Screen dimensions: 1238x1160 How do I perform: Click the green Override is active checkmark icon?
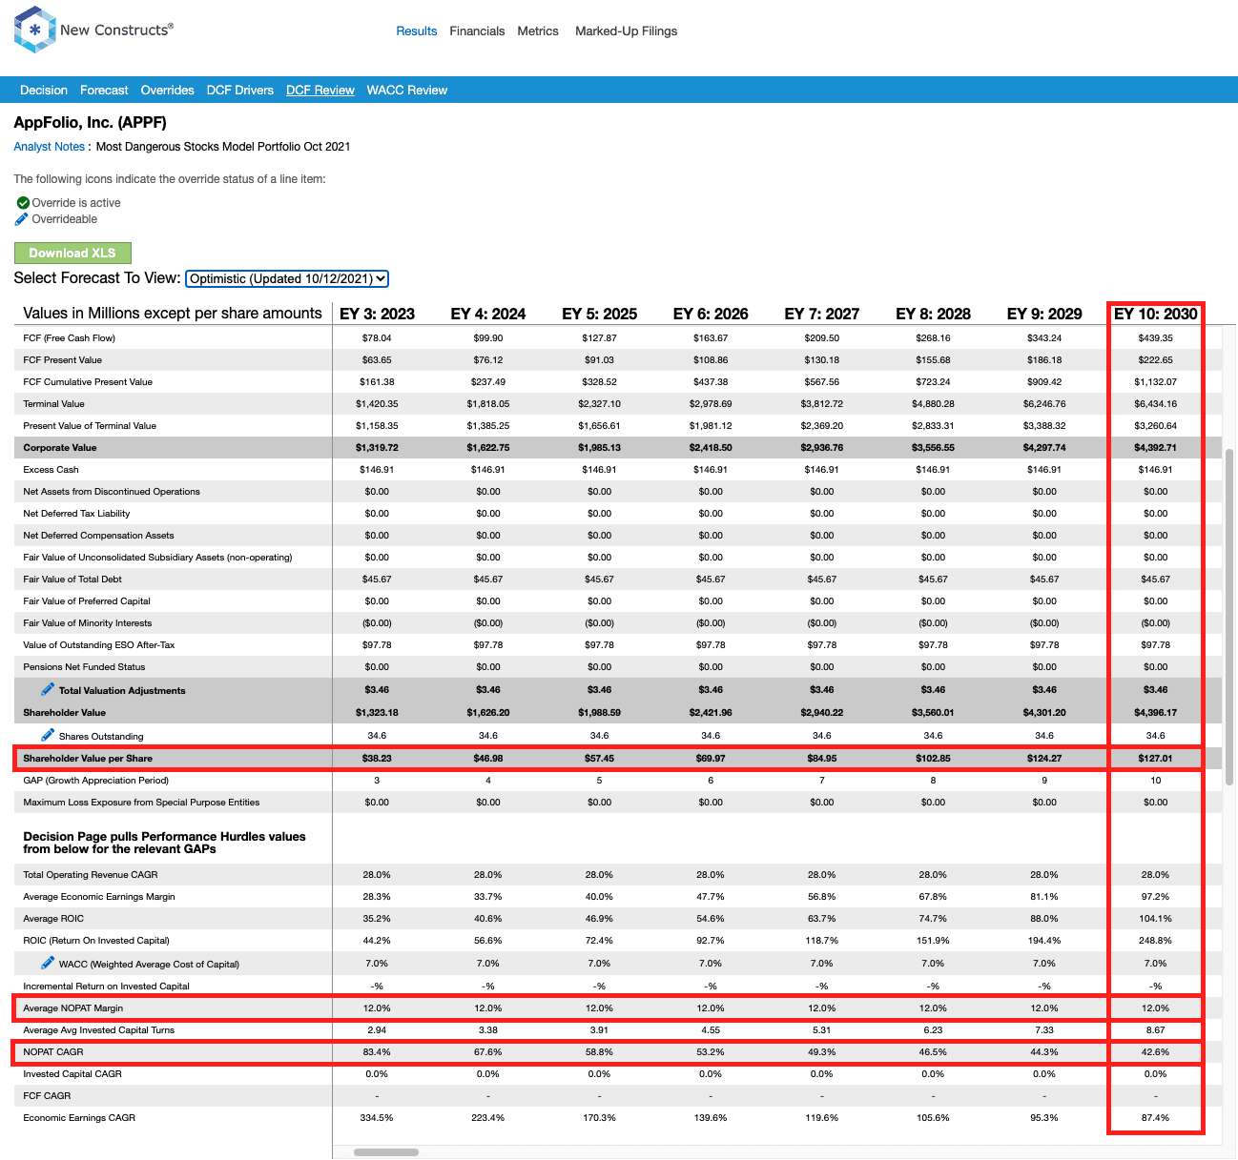pos(23,203)
